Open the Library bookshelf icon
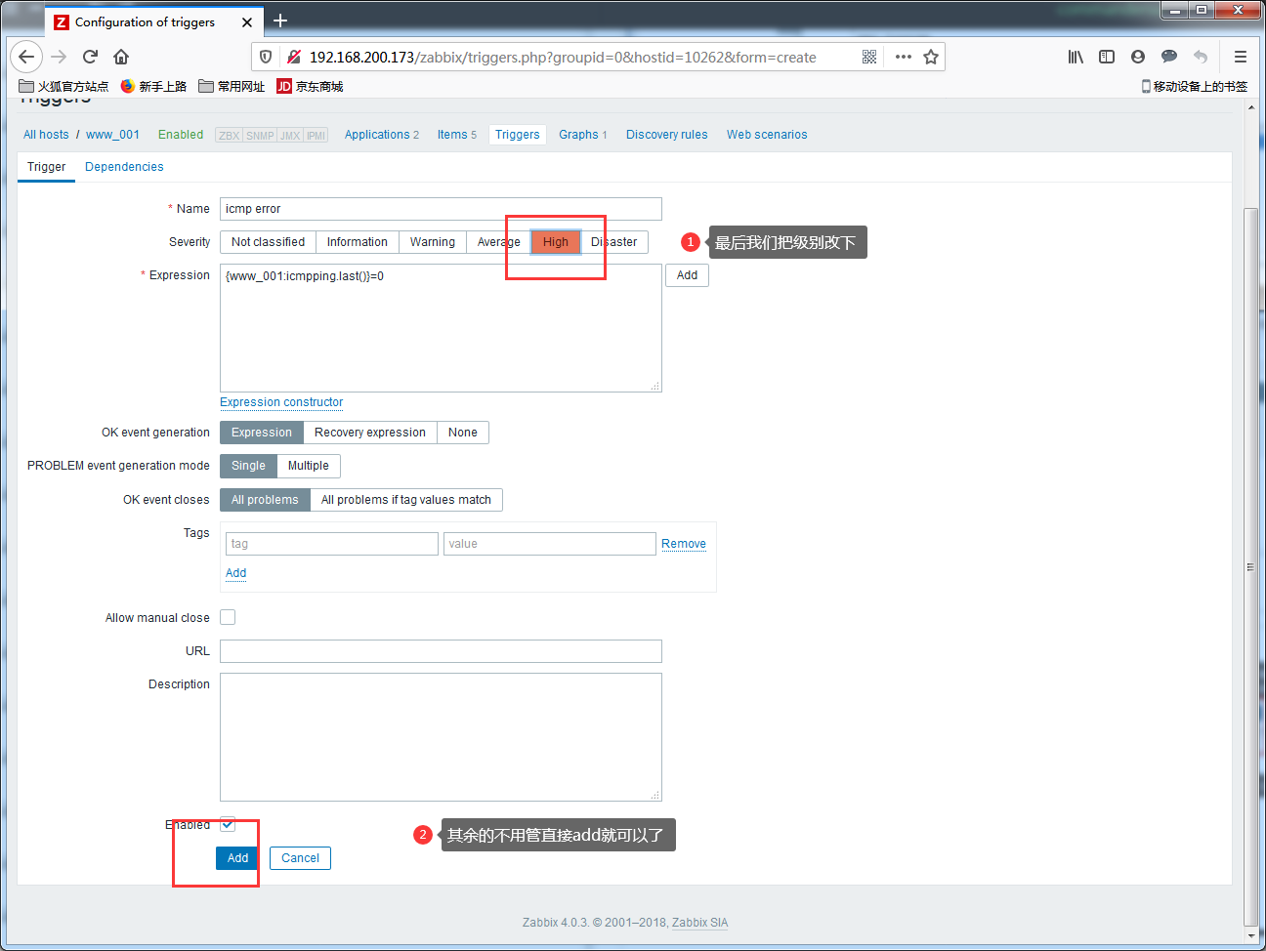Viewport: 1266px width, 951px height. pos(1076,57)
